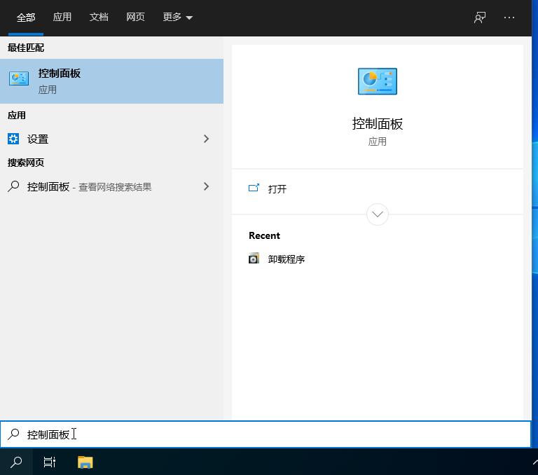Click the Open icon beside 打开
538x475 pixels.
coord(254,188)
